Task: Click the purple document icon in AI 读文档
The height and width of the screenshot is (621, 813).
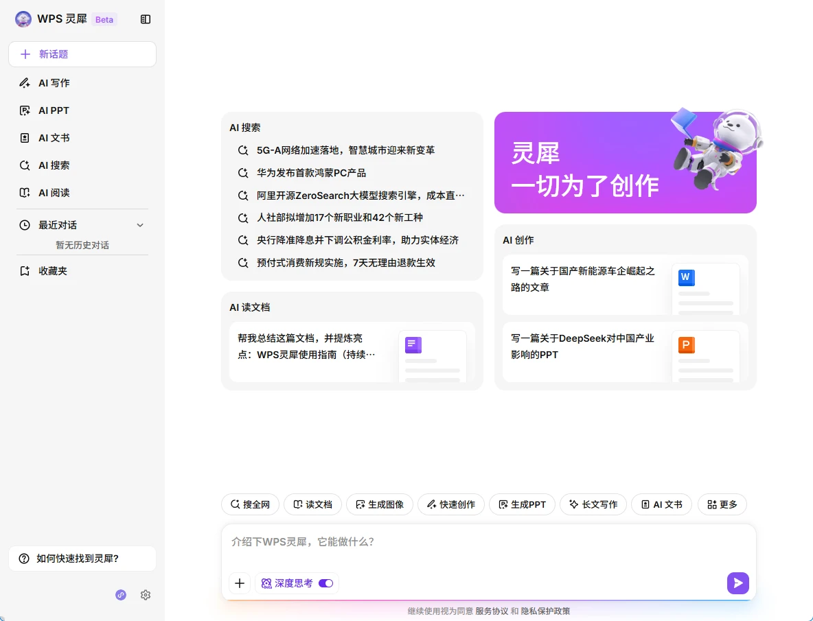Action: tap(413, 345)
